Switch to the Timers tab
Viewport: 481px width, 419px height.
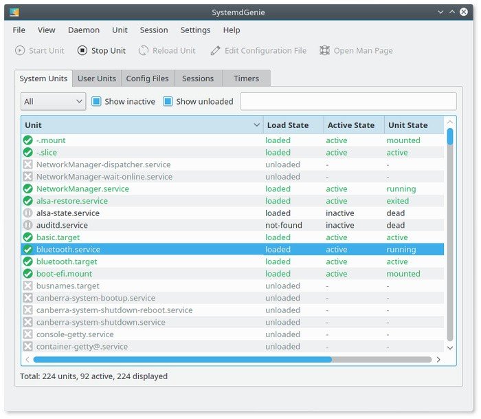coord(246,78)
